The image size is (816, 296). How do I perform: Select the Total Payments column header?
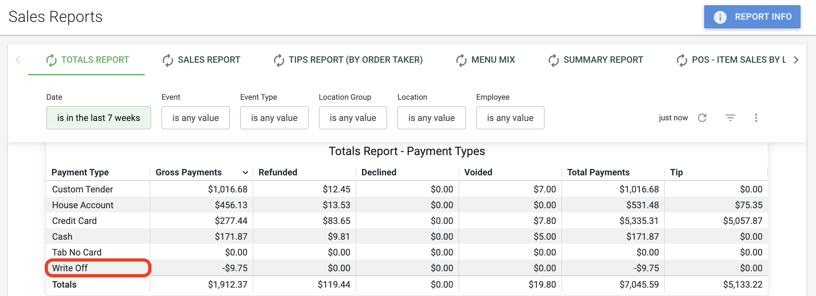click(x=598, y=172)
